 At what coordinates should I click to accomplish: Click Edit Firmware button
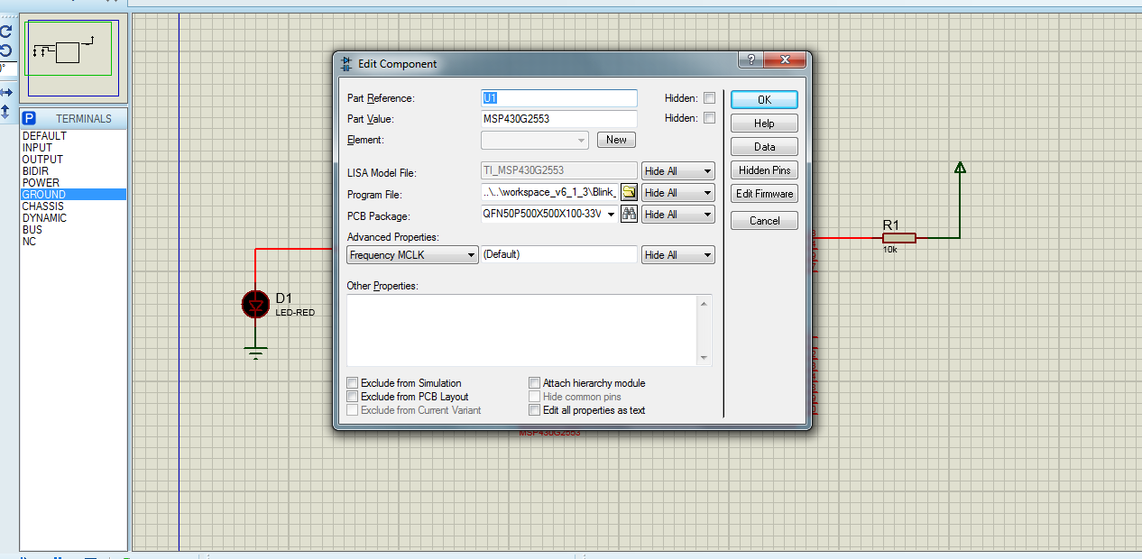[x=764, y=194]
